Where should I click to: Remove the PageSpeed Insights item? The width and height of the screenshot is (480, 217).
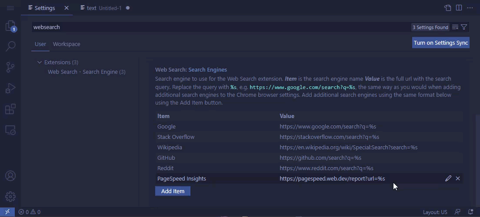pos(458,178)
